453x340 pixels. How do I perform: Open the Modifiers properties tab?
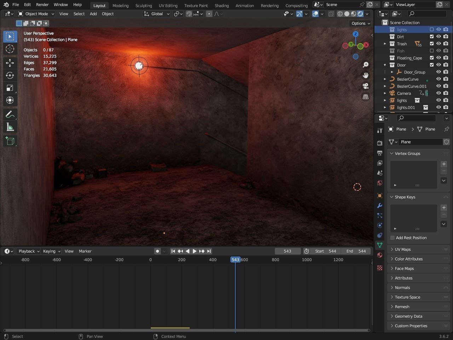point(380,206)
